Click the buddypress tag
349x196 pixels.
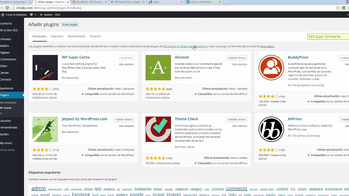point(143,189)
